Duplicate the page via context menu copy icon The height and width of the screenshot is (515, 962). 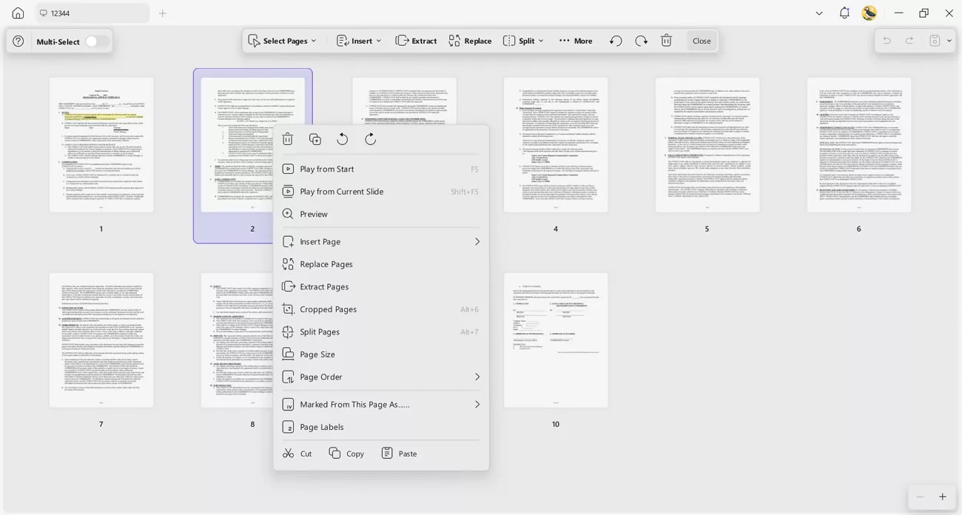314,138
